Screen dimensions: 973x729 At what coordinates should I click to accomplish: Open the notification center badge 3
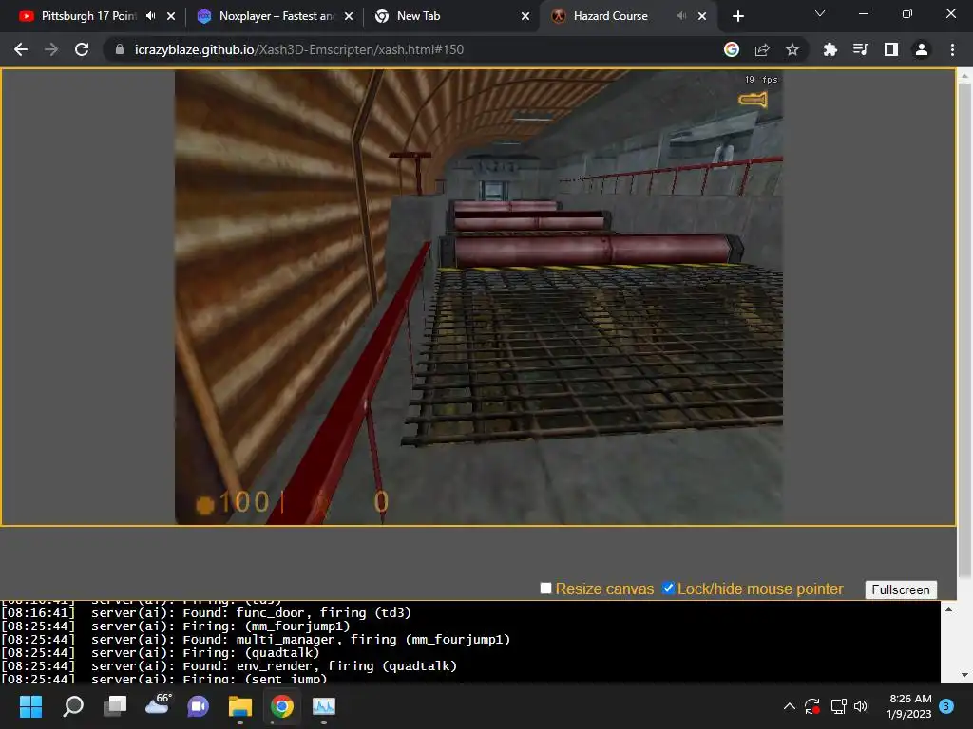tap(946, 706)
